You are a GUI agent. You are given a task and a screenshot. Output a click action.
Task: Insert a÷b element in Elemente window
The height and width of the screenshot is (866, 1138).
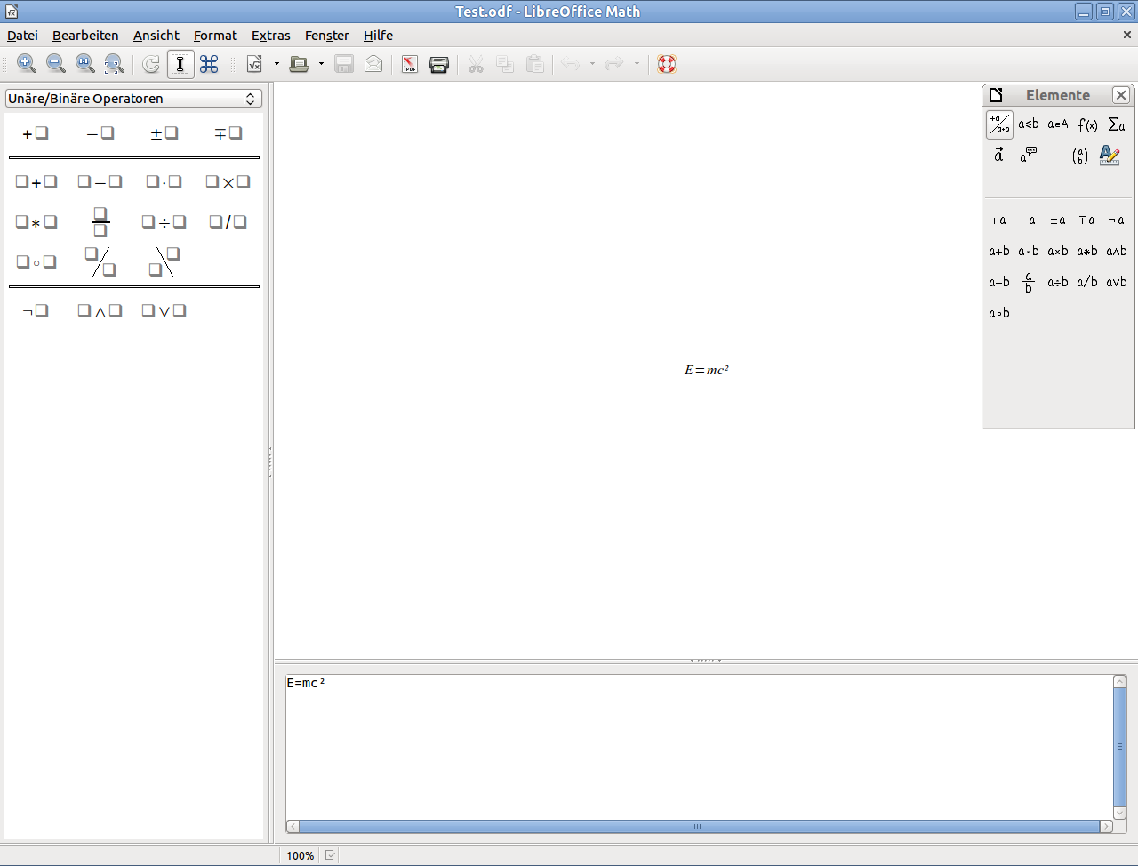[x=1058, y=282]
